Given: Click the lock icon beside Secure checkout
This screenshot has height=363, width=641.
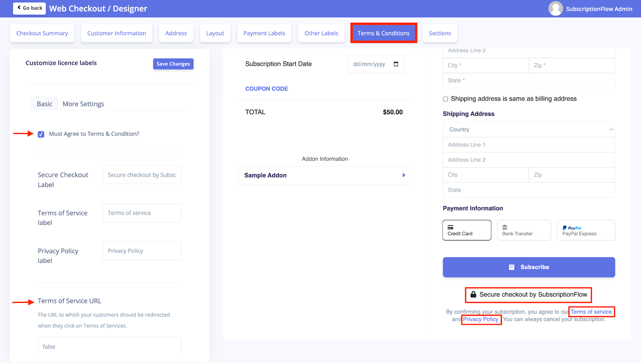Looking at the screenshot, I should pyautogui.click(x=473, y=294).
